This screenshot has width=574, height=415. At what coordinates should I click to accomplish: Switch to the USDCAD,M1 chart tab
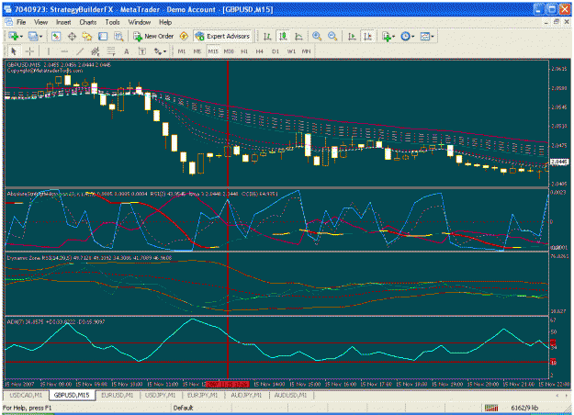pos(26,395)
